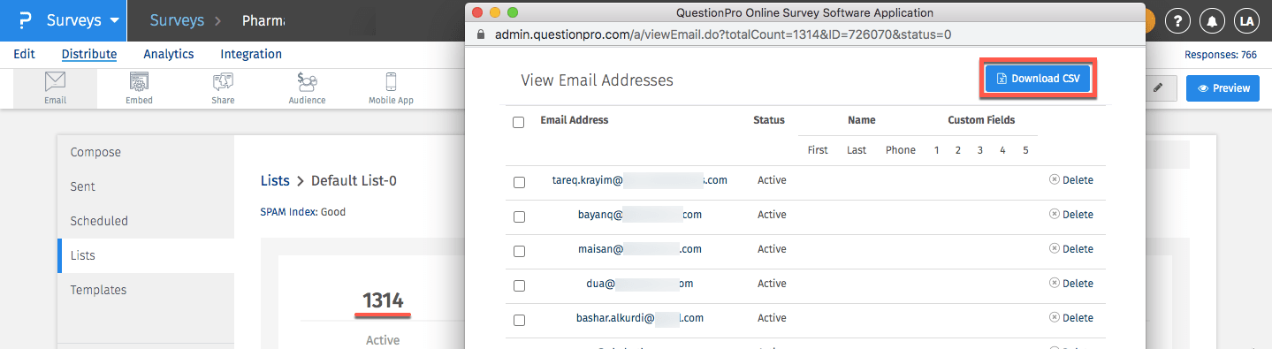Screen dimensions: 1272x349
Task: Click the QuestionPro P logo icon
Action: pyautogui.click(x=25, y=20)
